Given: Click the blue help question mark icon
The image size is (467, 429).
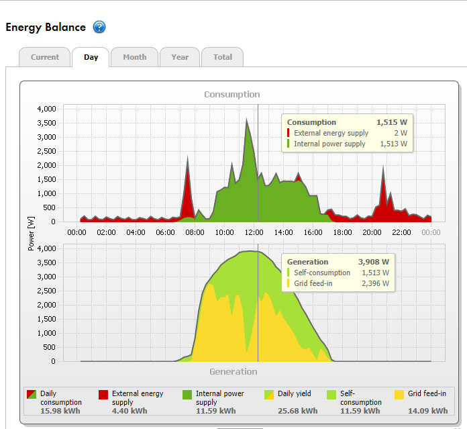Looking at the screenshot, I should click(x=99, y=28).
